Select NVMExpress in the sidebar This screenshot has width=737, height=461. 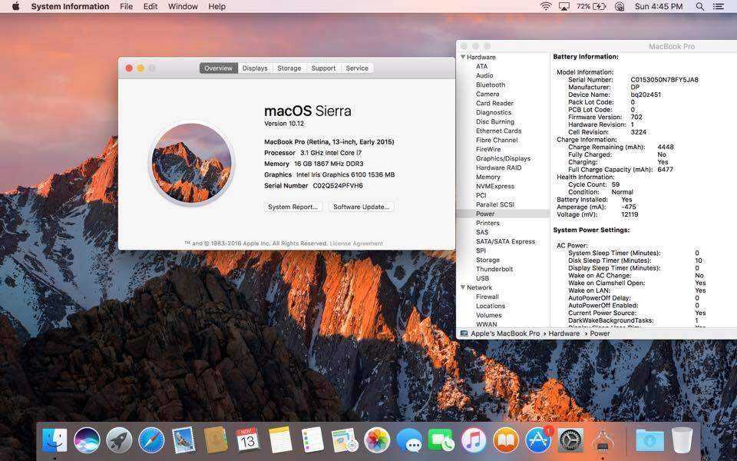[x=495, y=186]
